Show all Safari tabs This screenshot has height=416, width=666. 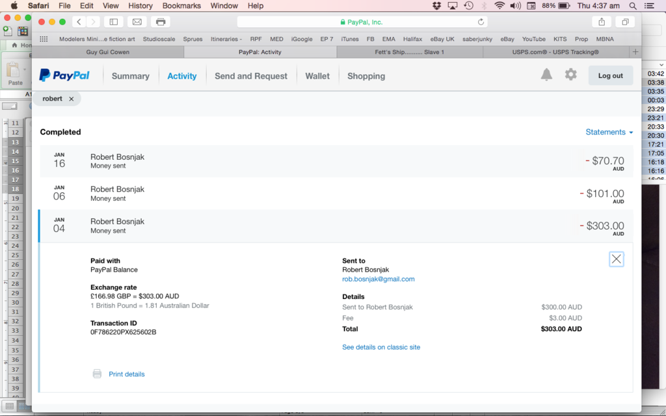(625, 21)
